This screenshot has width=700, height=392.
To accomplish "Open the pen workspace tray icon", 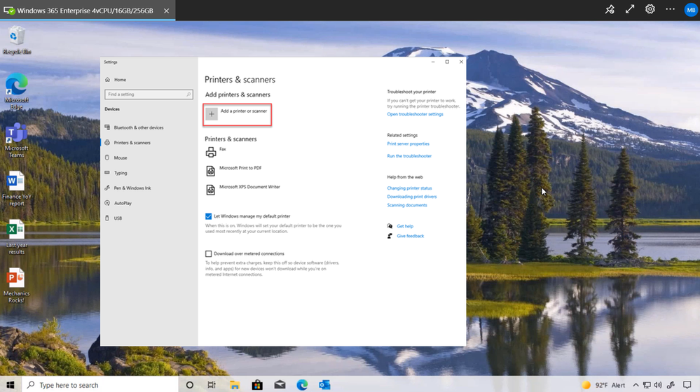I will [x=671, y=385].
